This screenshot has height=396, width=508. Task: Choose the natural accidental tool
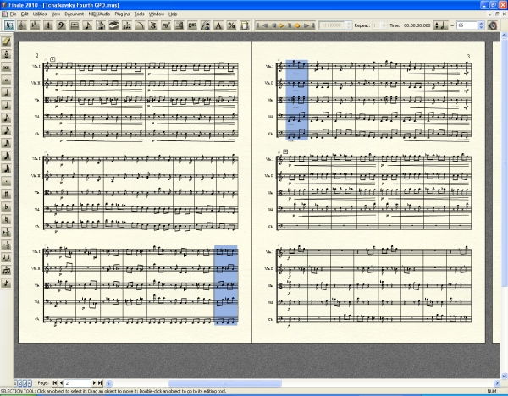(x=6, y=219)
